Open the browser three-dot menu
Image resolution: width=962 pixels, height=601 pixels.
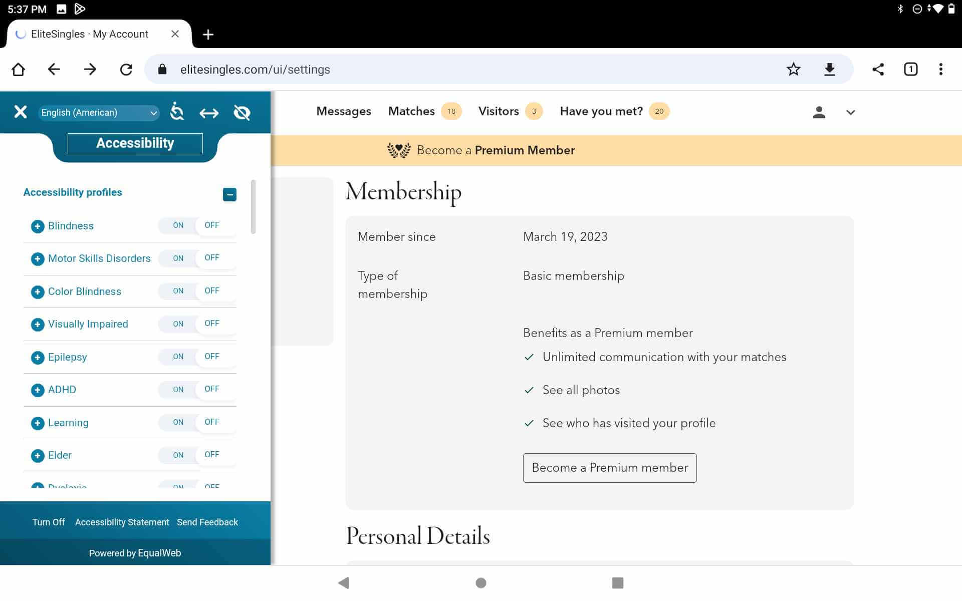tap(941, 69)
